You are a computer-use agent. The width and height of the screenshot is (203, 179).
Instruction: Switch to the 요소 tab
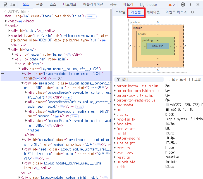pos(26,4)
